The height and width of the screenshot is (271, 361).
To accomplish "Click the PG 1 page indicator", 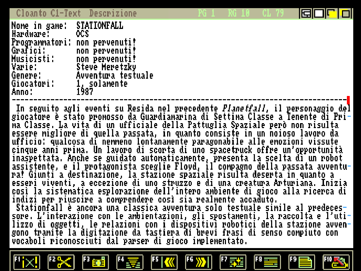I will click(206, 14).
